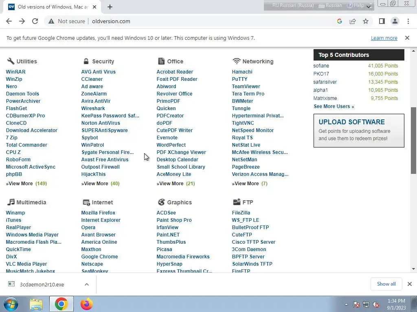This screenshot has width=417, height=312.
Task: Open the Google search icon in address bar
Action: point(339,21)
